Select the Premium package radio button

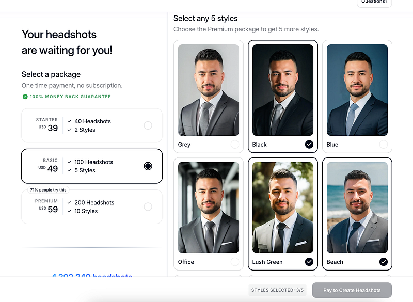point(148,206)
